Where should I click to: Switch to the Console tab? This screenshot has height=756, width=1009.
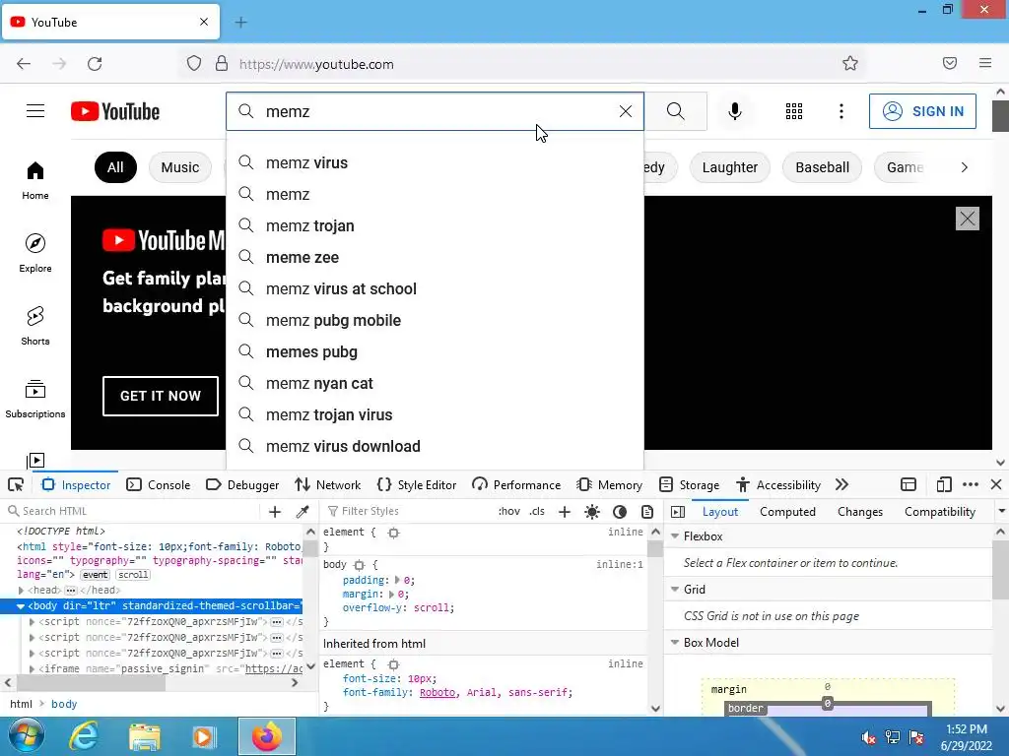point(159,484)
